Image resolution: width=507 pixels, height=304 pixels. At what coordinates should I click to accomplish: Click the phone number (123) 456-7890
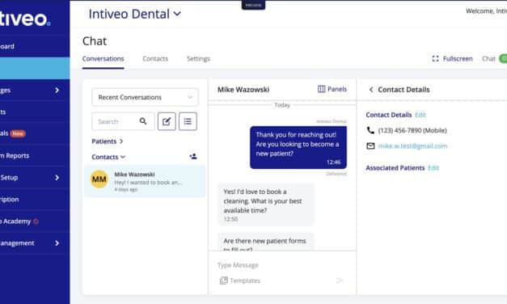tap(412, 130)
